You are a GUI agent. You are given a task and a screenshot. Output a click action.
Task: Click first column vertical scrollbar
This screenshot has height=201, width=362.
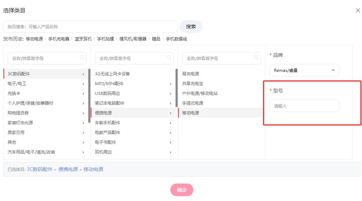click(89, 96)
